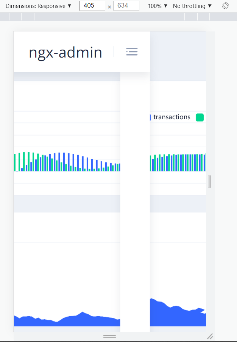Image resolution: width=237 pixels, height=342 pixels.
Task: Grab the bottom viewport resize handle
Action: 109,337
